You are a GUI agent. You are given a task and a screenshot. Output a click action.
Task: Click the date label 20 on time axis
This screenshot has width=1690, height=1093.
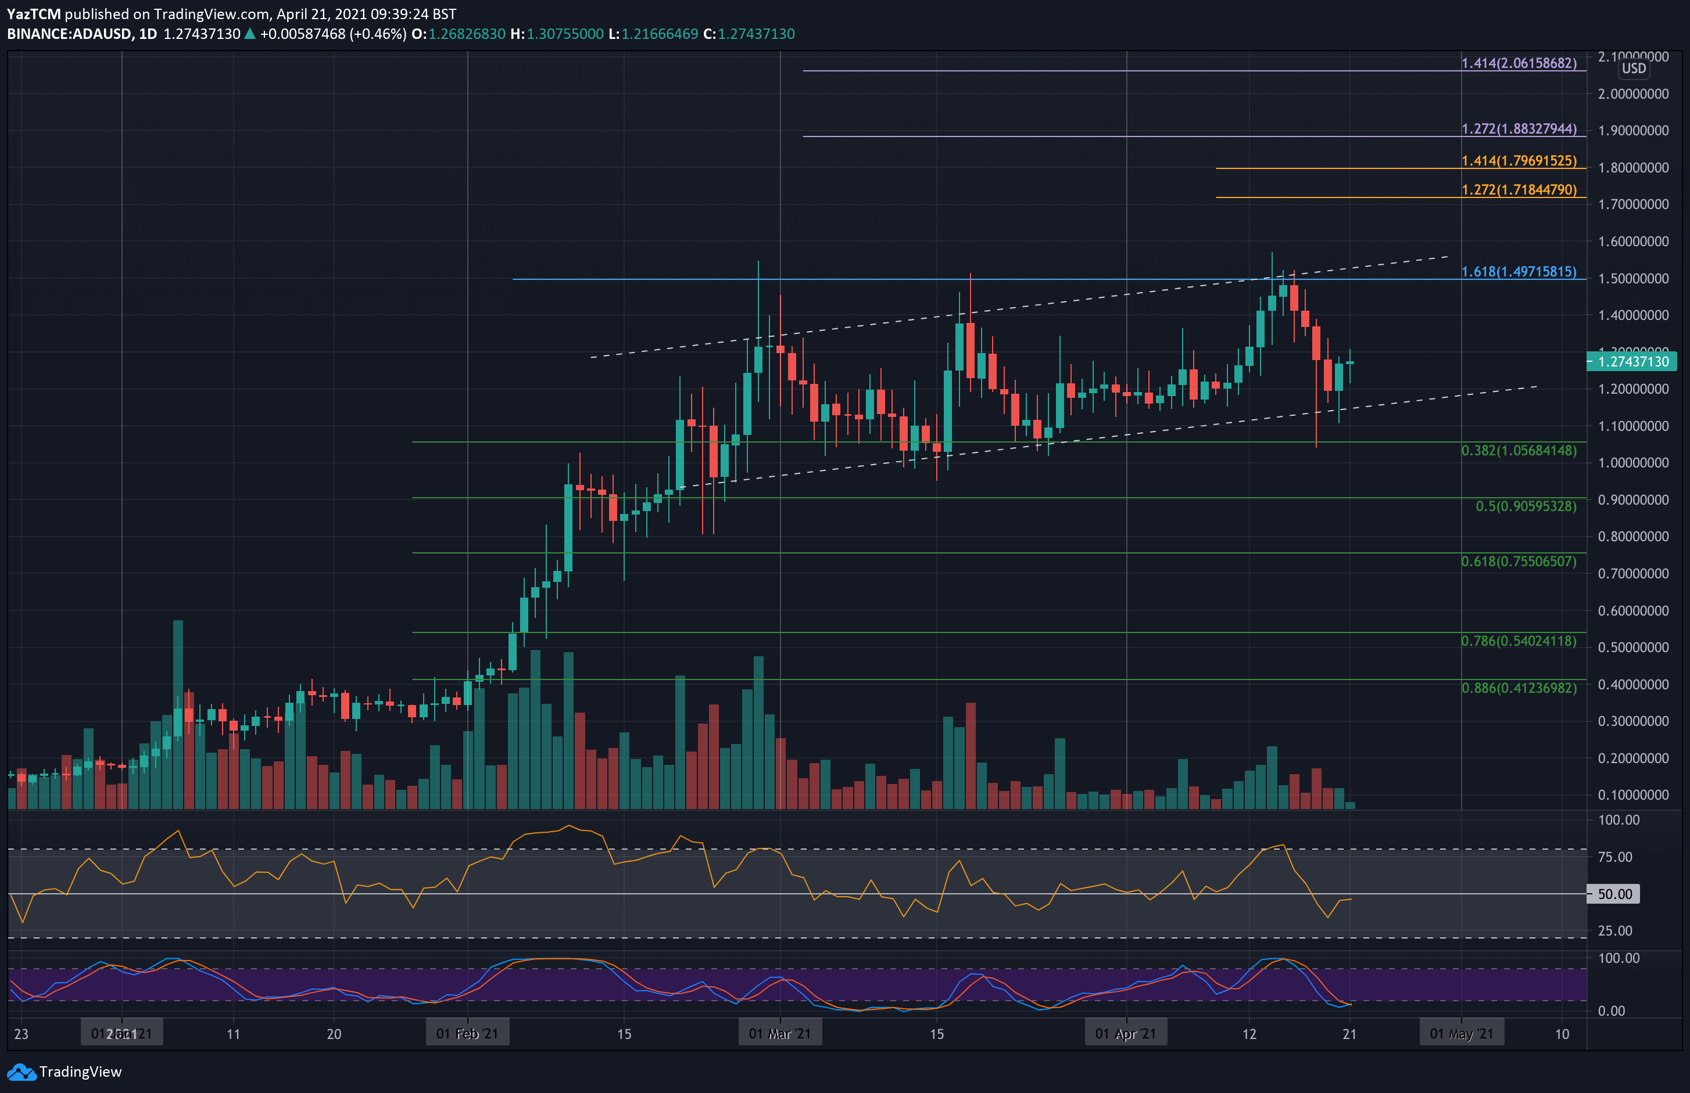tap(334, 1034)
